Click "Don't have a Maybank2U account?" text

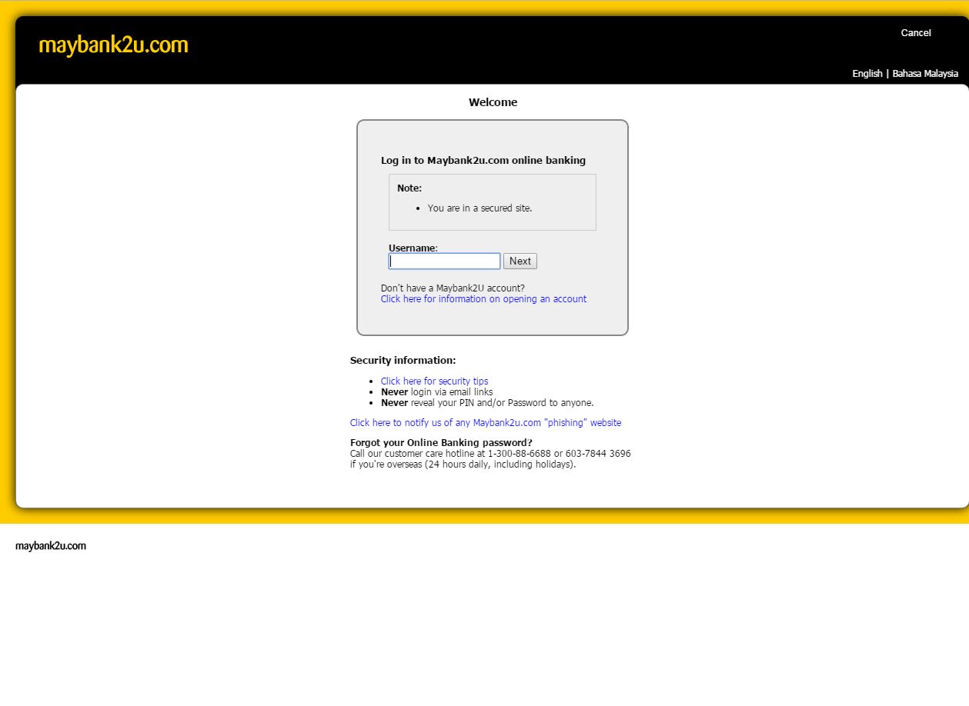[x=453, y=288]
